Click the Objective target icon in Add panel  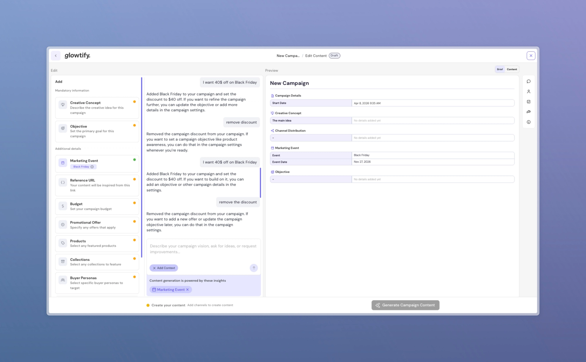(63, 128)
